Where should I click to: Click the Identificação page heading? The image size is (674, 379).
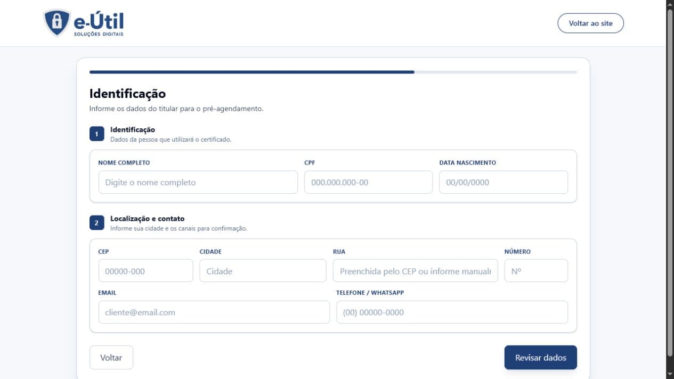click(127, 94)
